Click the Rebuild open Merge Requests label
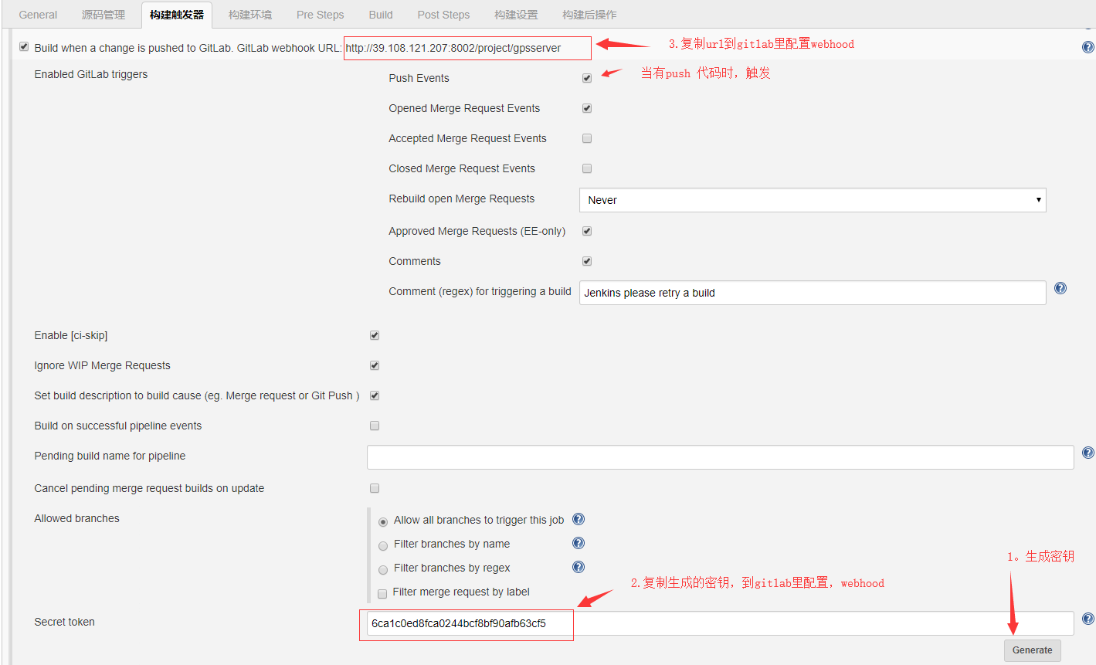 (462, 198)
